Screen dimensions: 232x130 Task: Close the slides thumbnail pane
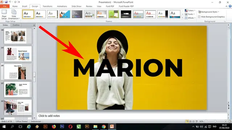point(34,25)
